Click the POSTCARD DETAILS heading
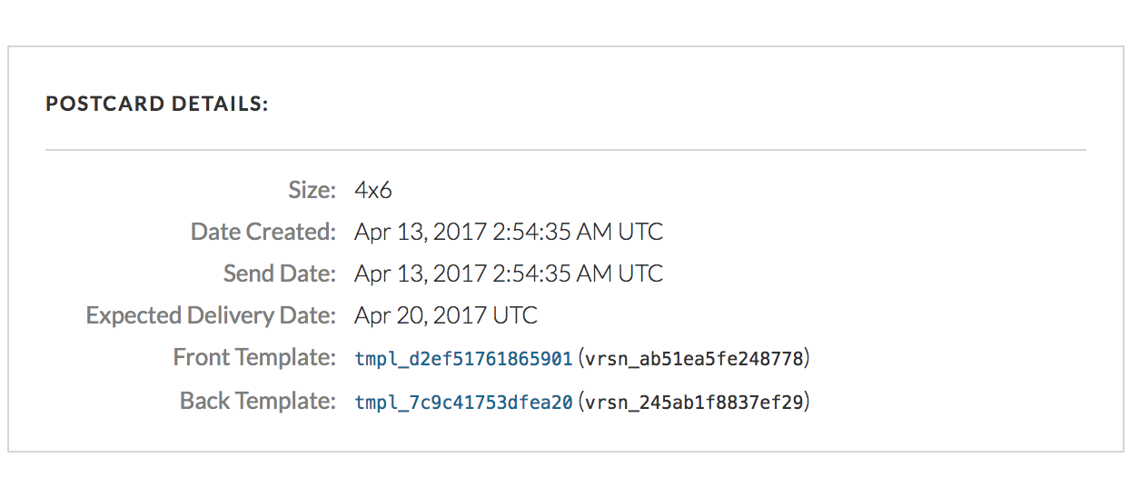Image resolution: width=1130 pixels, height=498 pixels. pyautogui.click(x=157, y=104)
